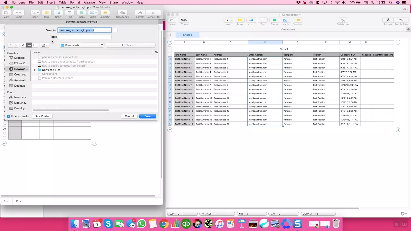The width and height of the screenshot is (411, 231).
Task: Expand Download Files folder disclosure triangle
Action: [35, 70]
